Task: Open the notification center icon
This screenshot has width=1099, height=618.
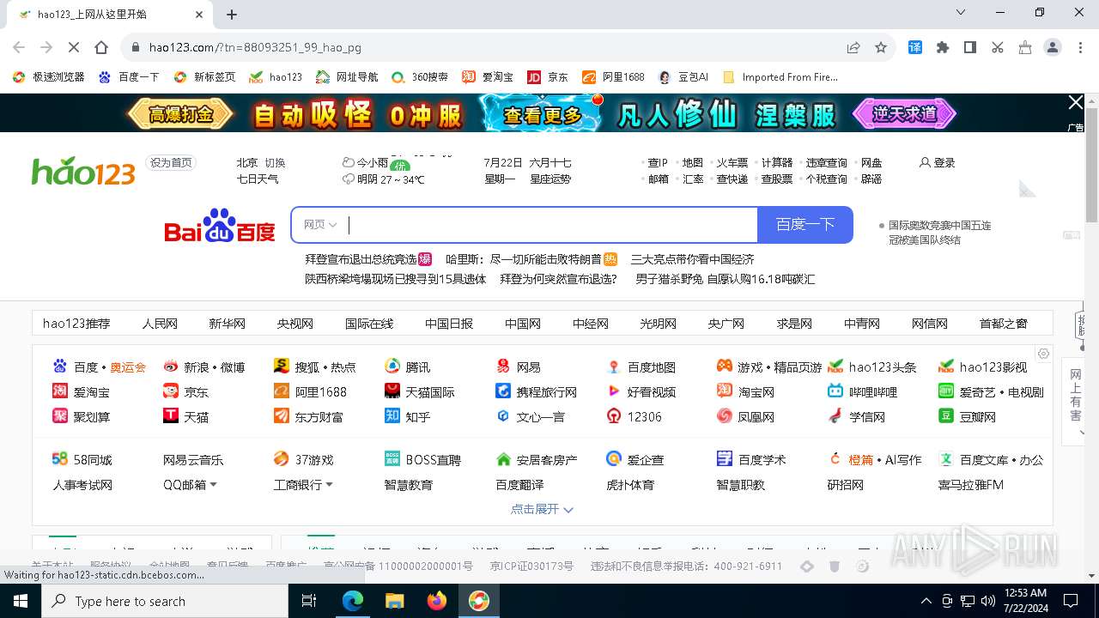Action: coord(1071,601)
